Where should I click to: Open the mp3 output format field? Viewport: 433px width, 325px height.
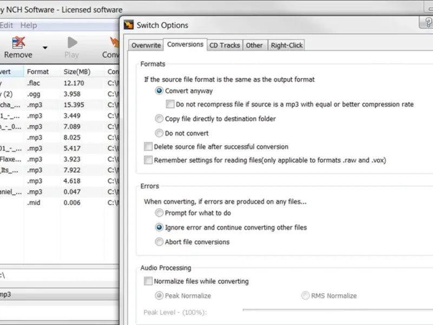60,294
